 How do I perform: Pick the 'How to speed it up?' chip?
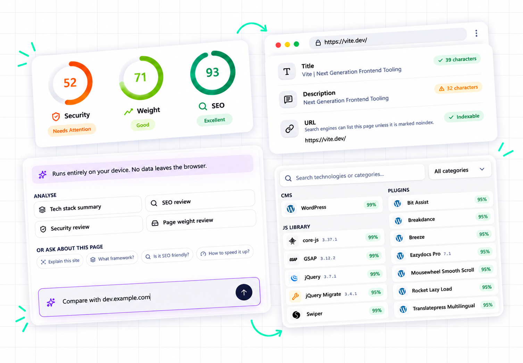(x=225, y=253)
